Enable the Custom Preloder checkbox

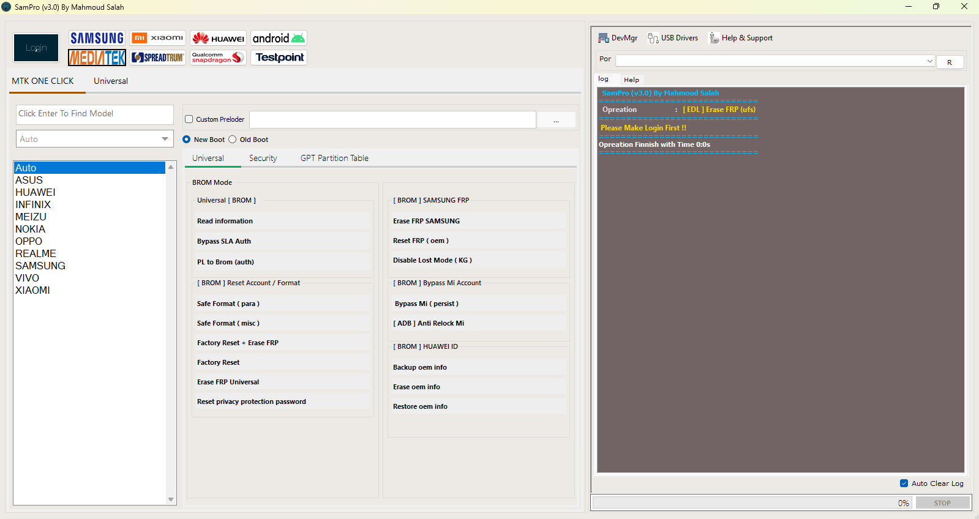click(x=189, y=119)
